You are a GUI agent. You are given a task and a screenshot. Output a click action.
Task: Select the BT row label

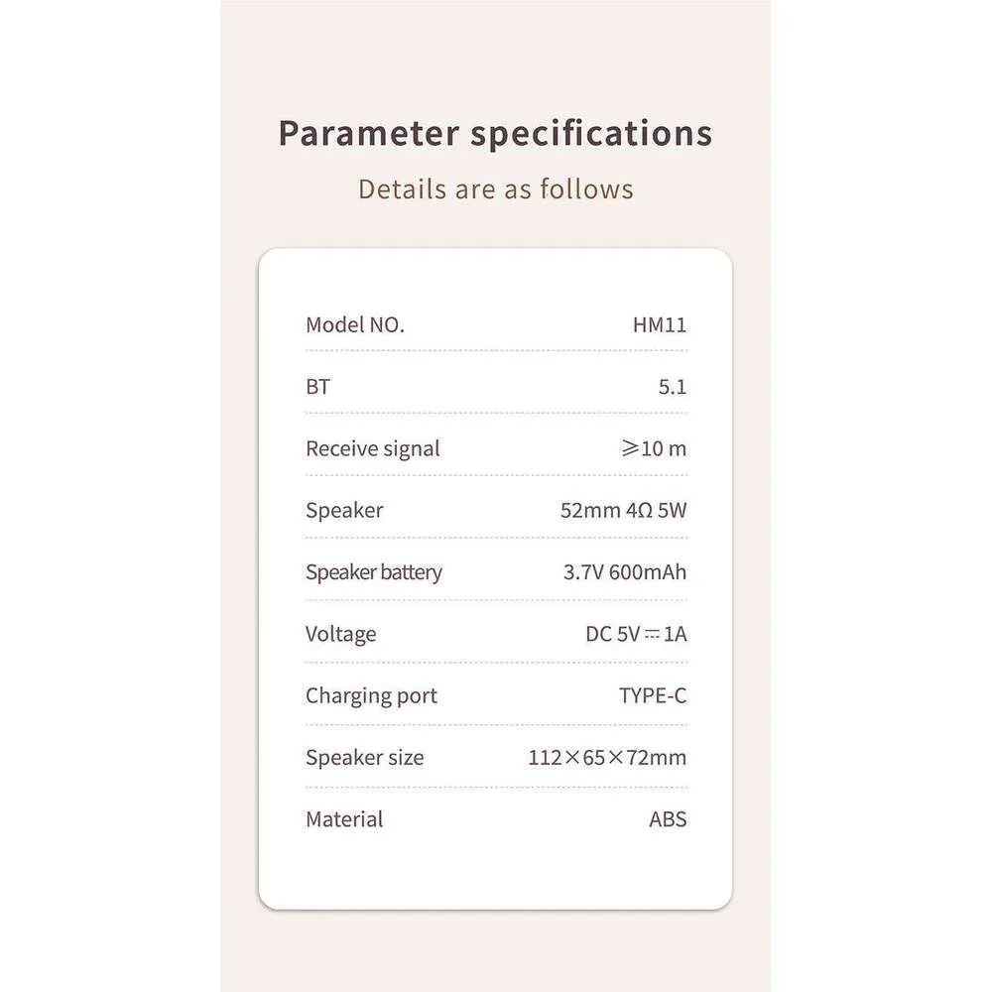pos(317,387)
